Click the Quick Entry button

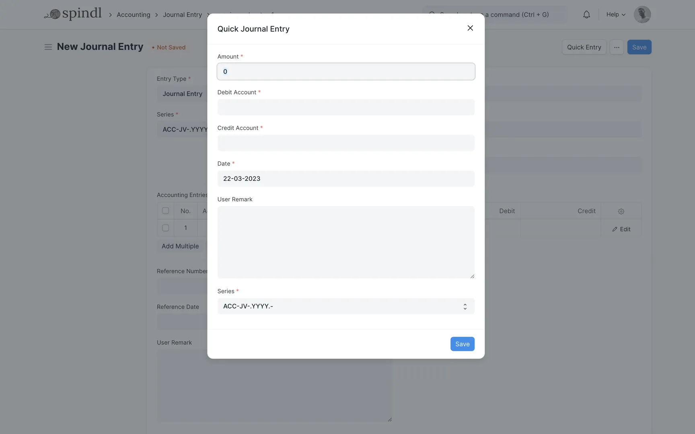tap(584, 47)
